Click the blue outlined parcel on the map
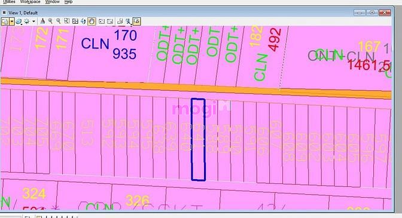 click(x=198, y=139)
